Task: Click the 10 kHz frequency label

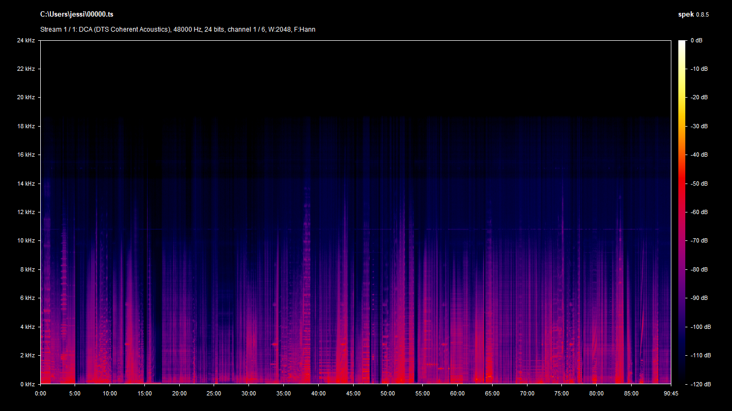Action: (x=26, y=240)
